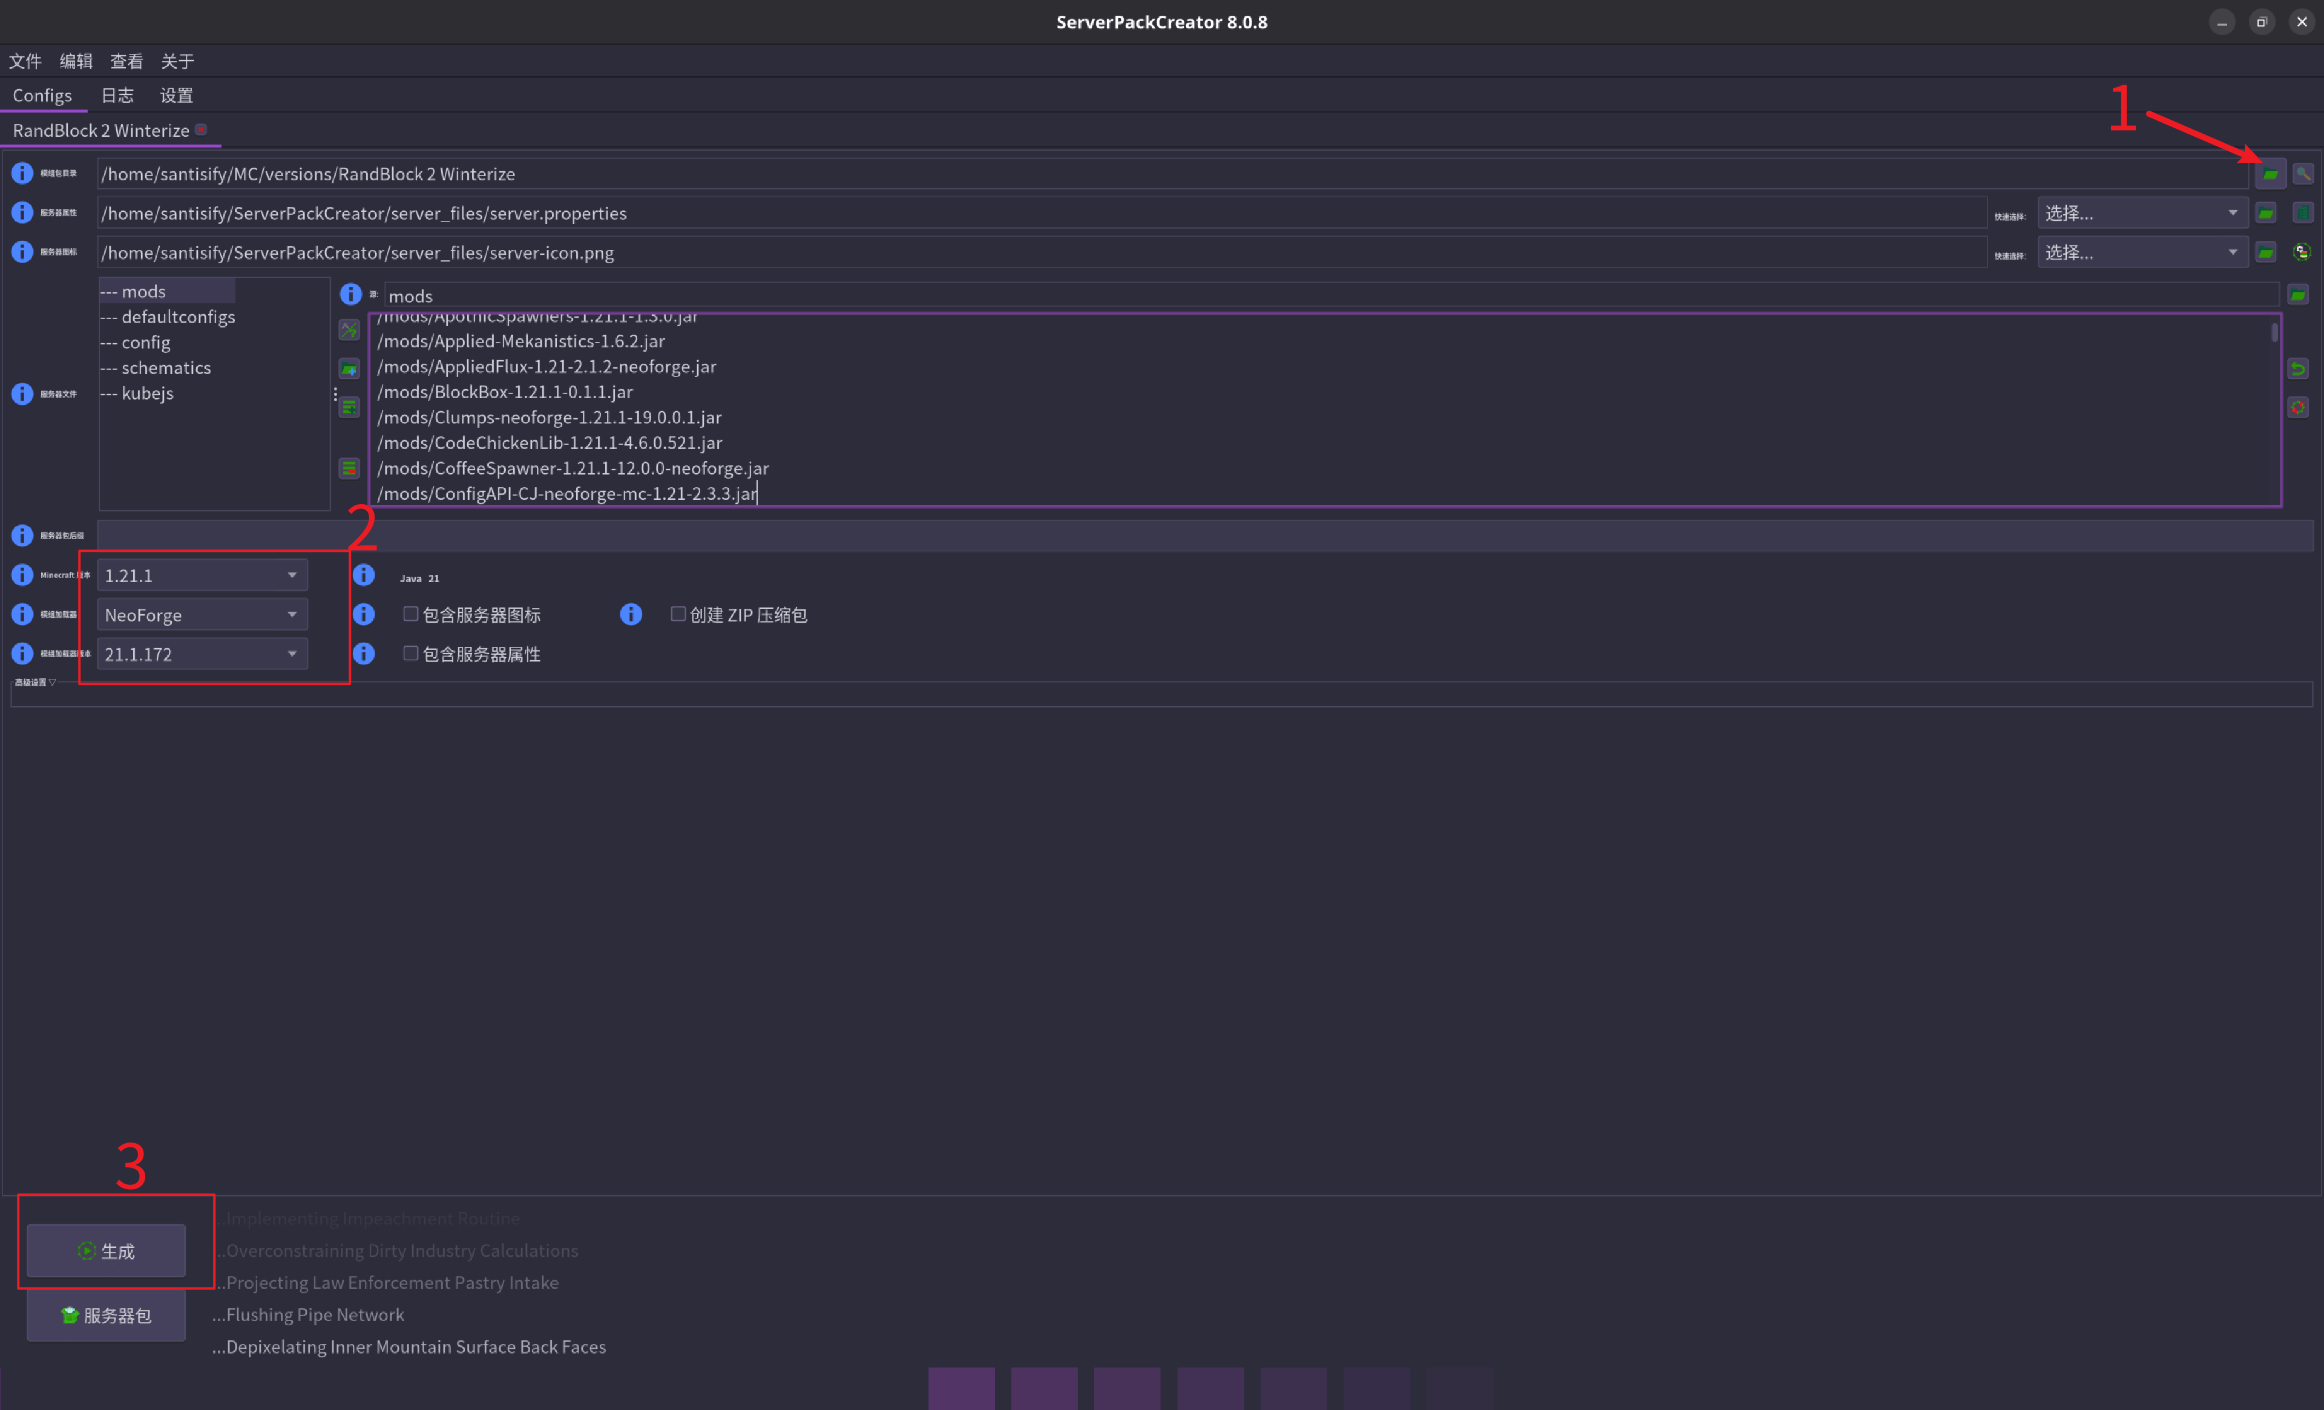This screenshot has width=2324, height=1410.
Task: Click the add-folder icon with blue plus
Action: click(x=349, y=369)
